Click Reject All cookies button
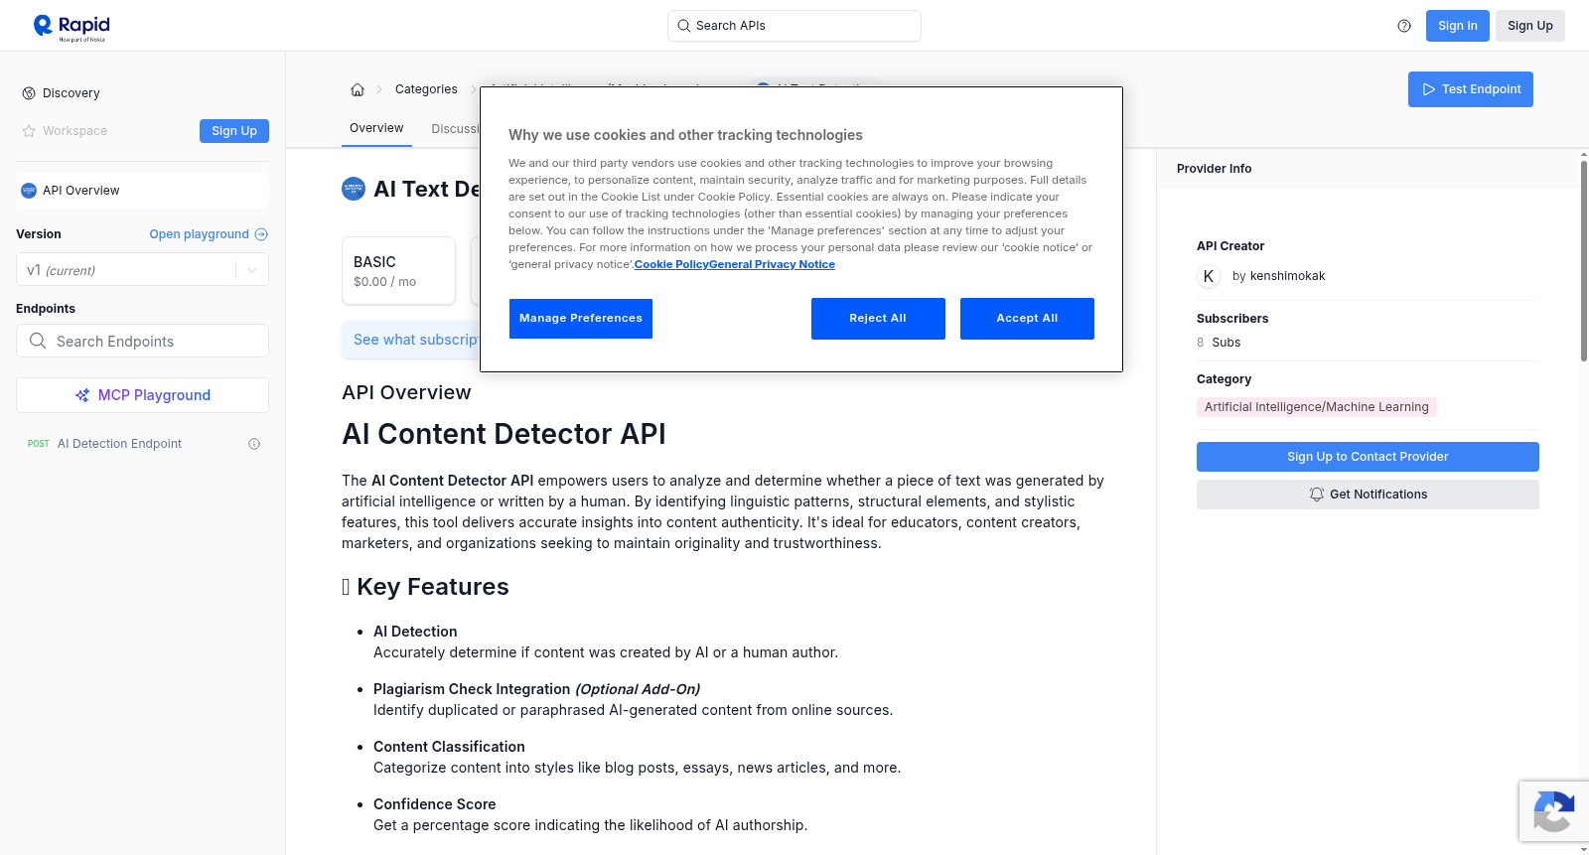 click(878, 319)
